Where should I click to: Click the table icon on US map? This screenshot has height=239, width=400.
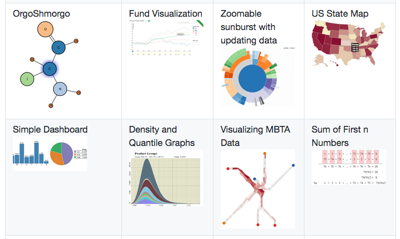pos(355,48)
